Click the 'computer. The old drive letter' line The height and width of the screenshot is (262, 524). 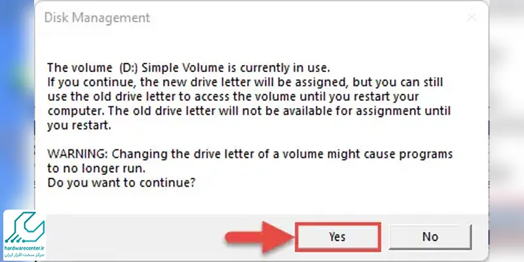pyautogui.click(x=249, y=111)
